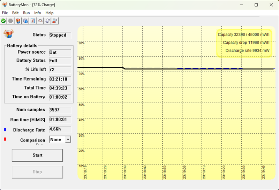This screenshot has width=279, height=190.
Task: Open the Edit menu
Action: coord(15,13)
